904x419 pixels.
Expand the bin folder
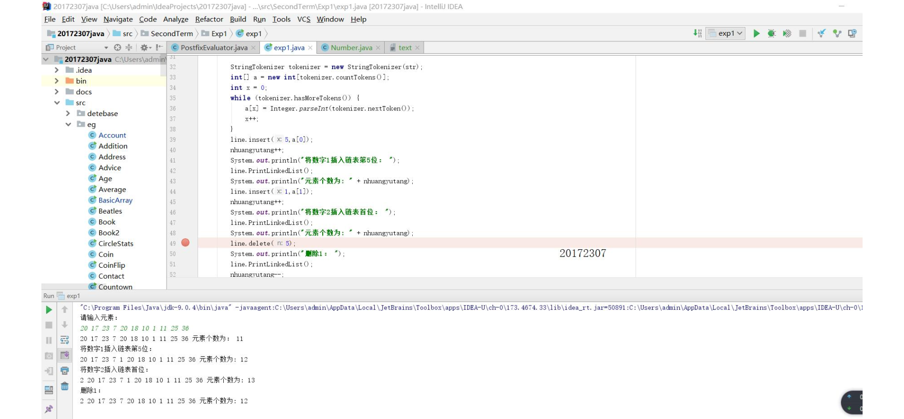[x=57, y=81]
